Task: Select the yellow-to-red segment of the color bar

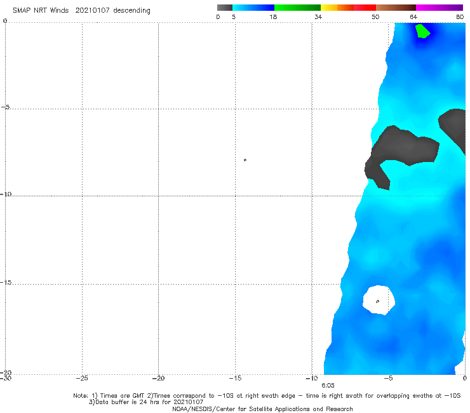Action: click(348, 8)
